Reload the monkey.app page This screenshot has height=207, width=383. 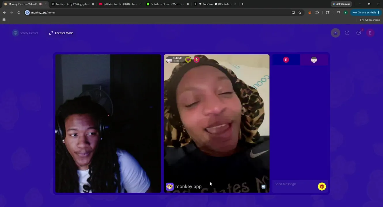pyautogui.click(x=19, y=13)
